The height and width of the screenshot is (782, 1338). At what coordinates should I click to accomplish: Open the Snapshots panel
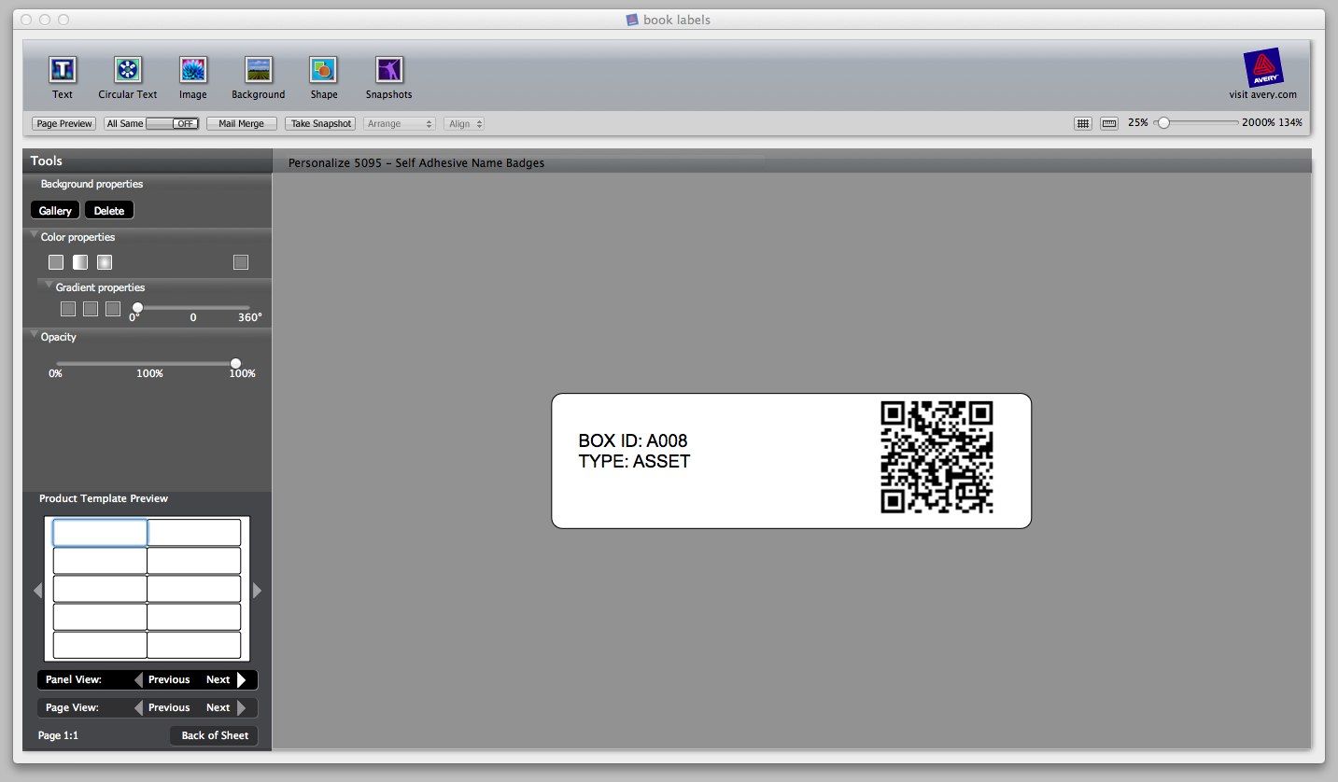tap(388, 77)
